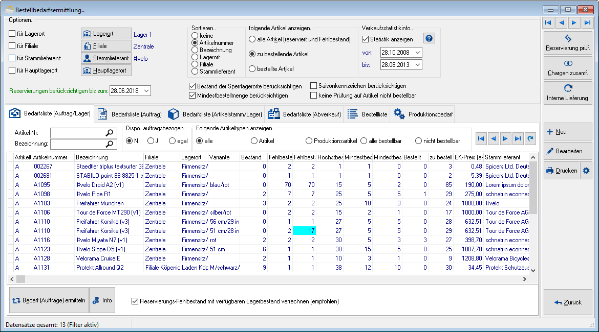Select Produktionsartikel type filter

point(309,141)
